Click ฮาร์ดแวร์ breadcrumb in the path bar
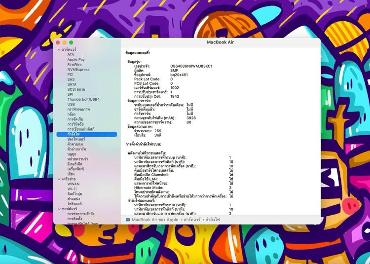Viewport: 370px width, 264px height. 192,220
